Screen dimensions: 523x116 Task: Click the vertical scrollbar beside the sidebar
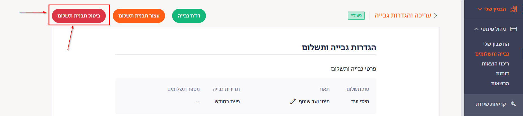(463, 58)
